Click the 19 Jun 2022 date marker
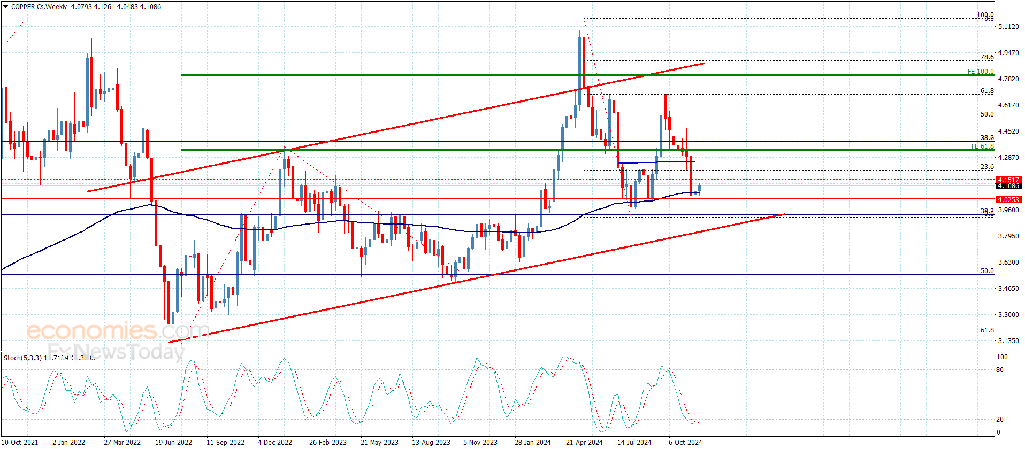Viewport: 1025px width, 449px height. click(173, 442)
